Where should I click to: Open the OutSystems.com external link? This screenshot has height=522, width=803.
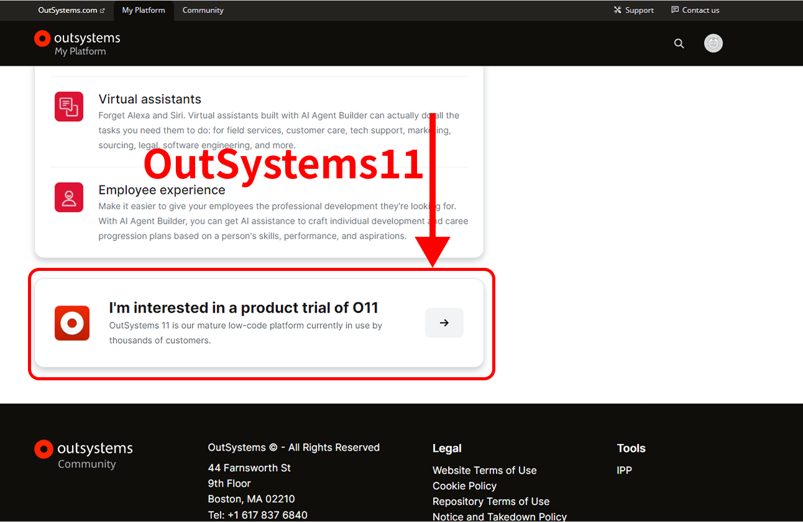[x=71, y=10]
